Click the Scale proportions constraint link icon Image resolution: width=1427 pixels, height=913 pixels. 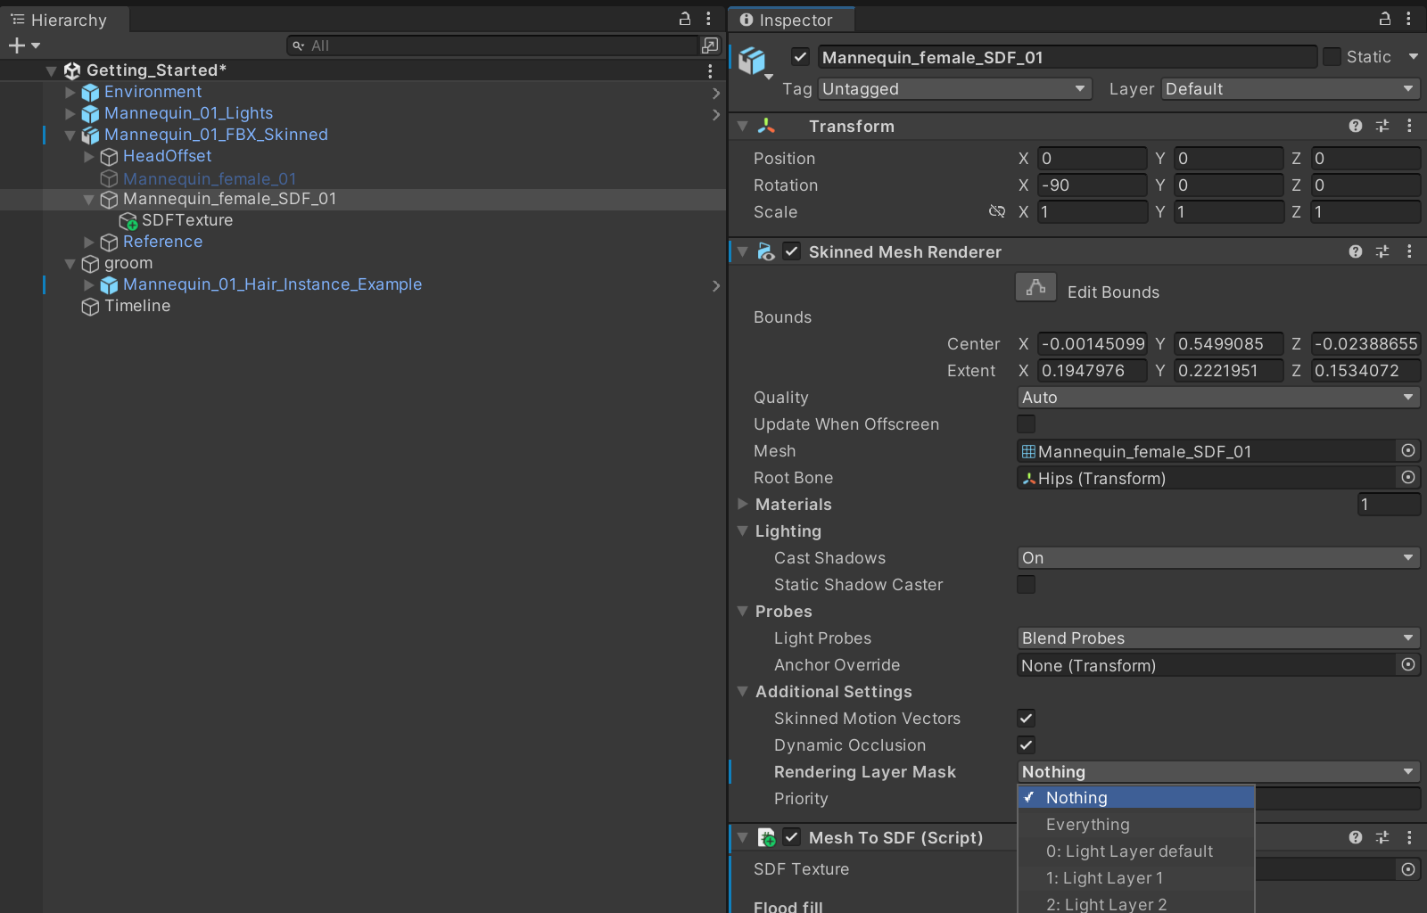point(996,212)
